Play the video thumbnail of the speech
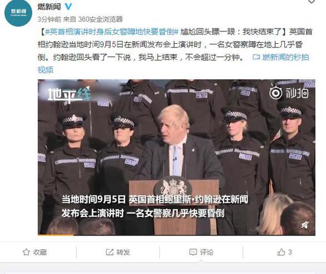This screenshot has width=326, height=274. click(177, 158)
